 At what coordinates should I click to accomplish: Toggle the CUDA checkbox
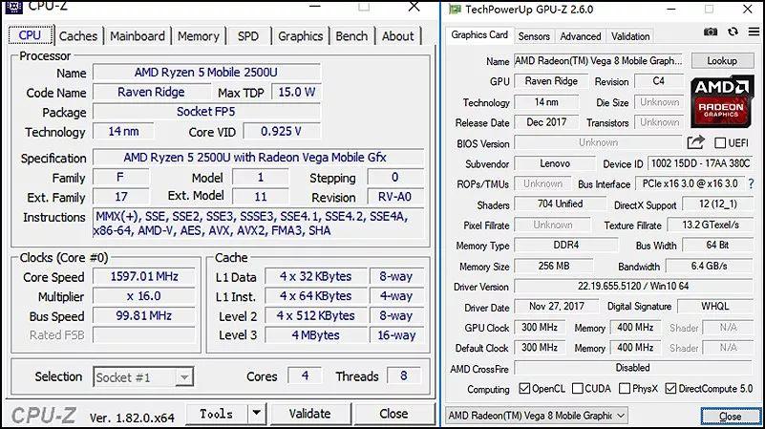pos(578,389)
